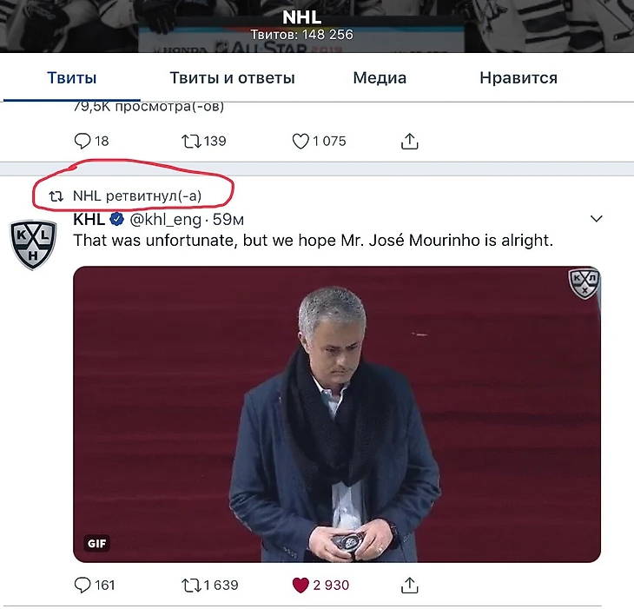Like the tweet with 1 075 likes
This screenshot has height=609, width=634.
click(300, 140)
